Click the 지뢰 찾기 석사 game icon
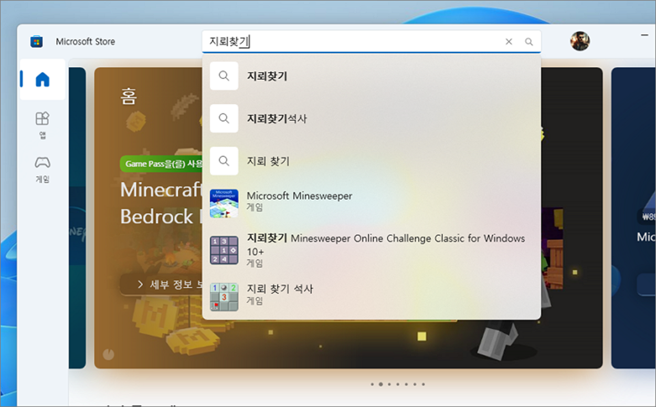This screenshot has width=656, height=407. point(224,297)
